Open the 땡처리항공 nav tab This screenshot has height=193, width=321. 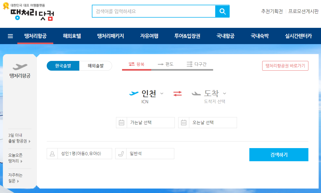coord(35,36)
